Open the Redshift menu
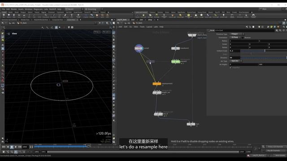Screen dimensions: 287x161 coord(53,9)
